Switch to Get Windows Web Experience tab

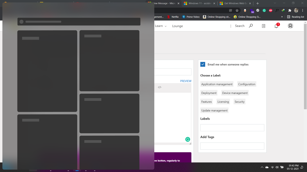click(235, 3)
